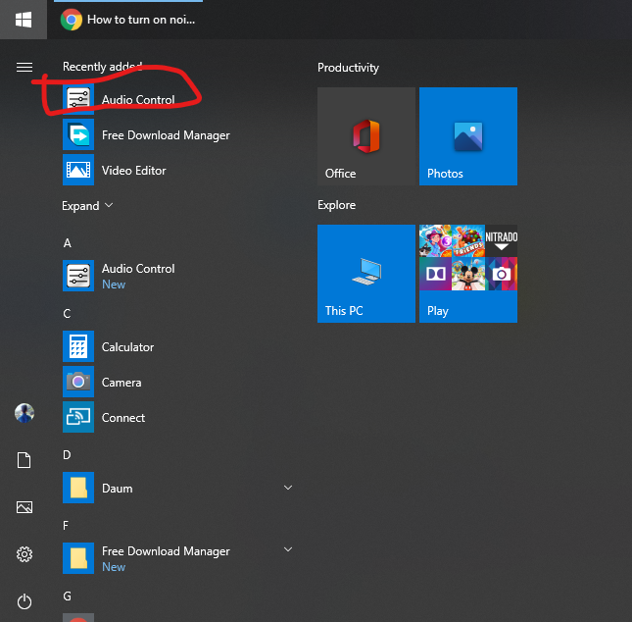Open Audio Control in Recently added
The width and height of the screenshot is (632, 622).
[137, 100]
